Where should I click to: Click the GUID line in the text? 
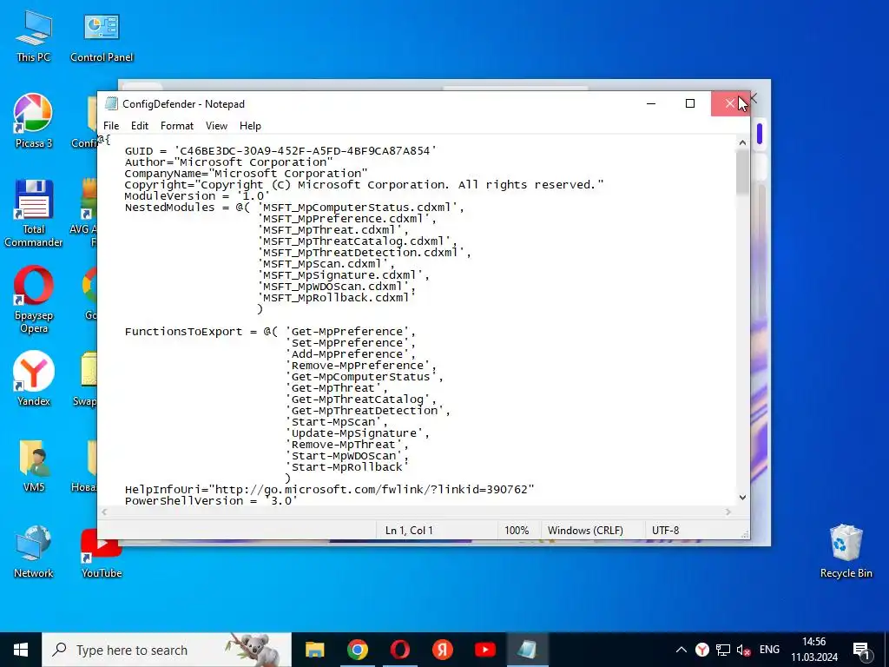[280, 151]
